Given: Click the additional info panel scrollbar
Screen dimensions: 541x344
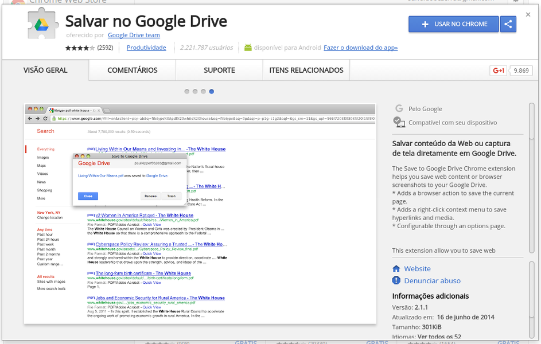Looking at the screenshot, I should 532,290.
